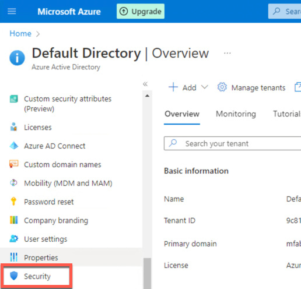Open Custom security attributes (Preview)
This screenshot has height=289, width=301.
pyautogui.click(x=68, y=104)
